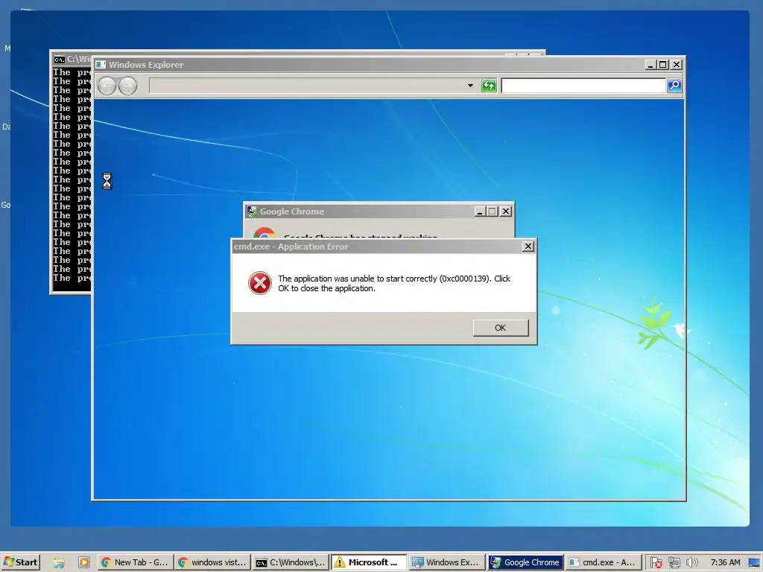This screenshot has width=763, height=572.
Task: Open the Start menu
Action: [x=20, y=562]
